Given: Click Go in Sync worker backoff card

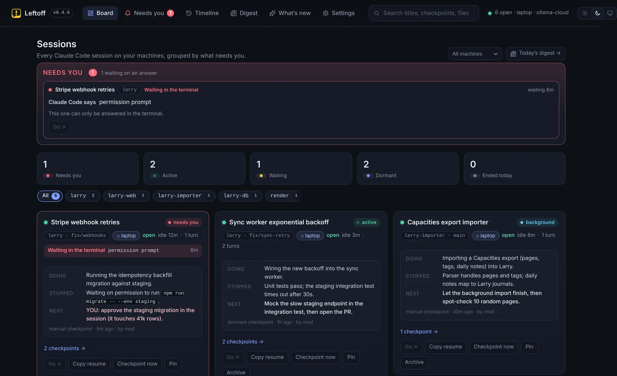Looking at the screenshot, I should tap(233, 358).
